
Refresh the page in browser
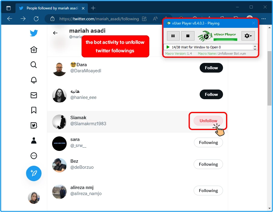[36, 18]
